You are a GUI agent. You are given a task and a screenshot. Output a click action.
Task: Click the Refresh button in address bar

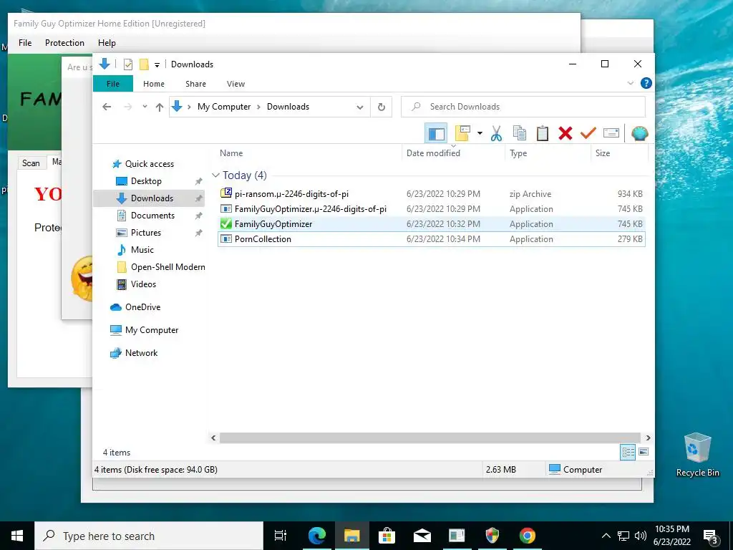pyautogui.click(x=382, y=107)
